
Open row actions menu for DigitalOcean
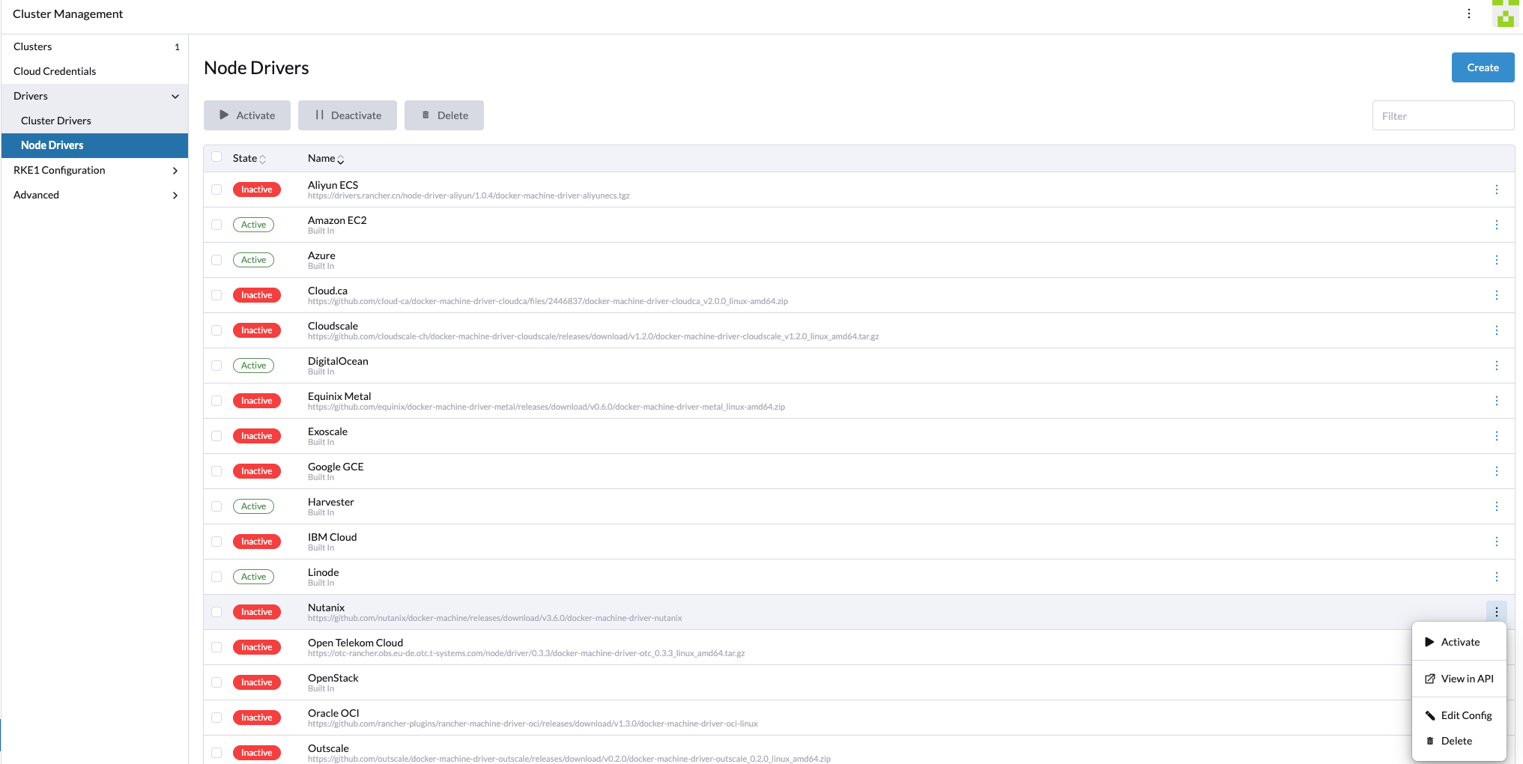1496,366
